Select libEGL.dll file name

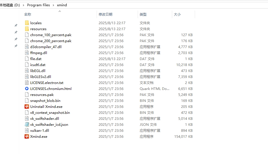pyautogui.click(x=38, y=71)
